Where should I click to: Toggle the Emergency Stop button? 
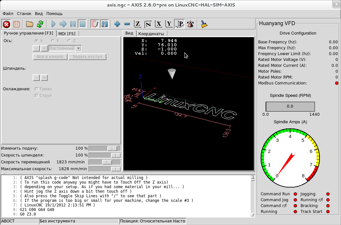[6, 24]
